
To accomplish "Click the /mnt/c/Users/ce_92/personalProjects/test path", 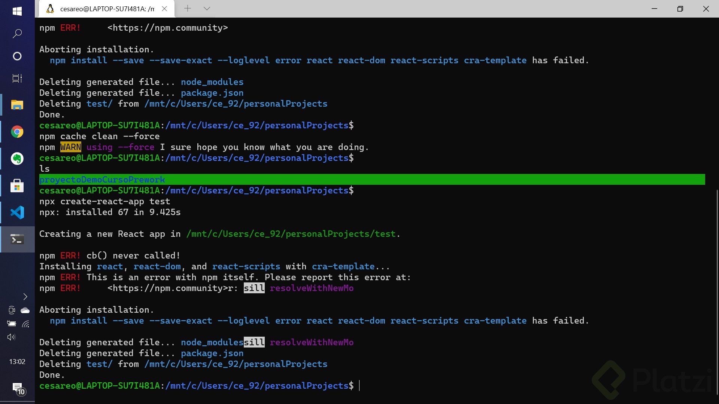I will tap(291, 234).
